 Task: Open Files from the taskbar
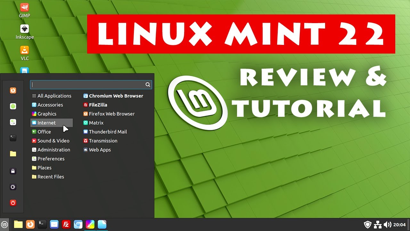pyautogui.click(x=18, y=224)
